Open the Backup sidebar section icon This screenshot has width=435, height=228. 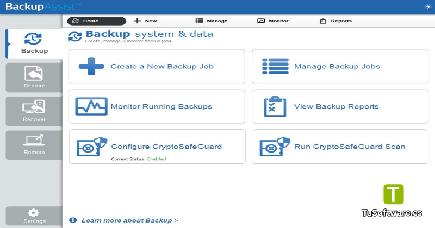point(33,39)
